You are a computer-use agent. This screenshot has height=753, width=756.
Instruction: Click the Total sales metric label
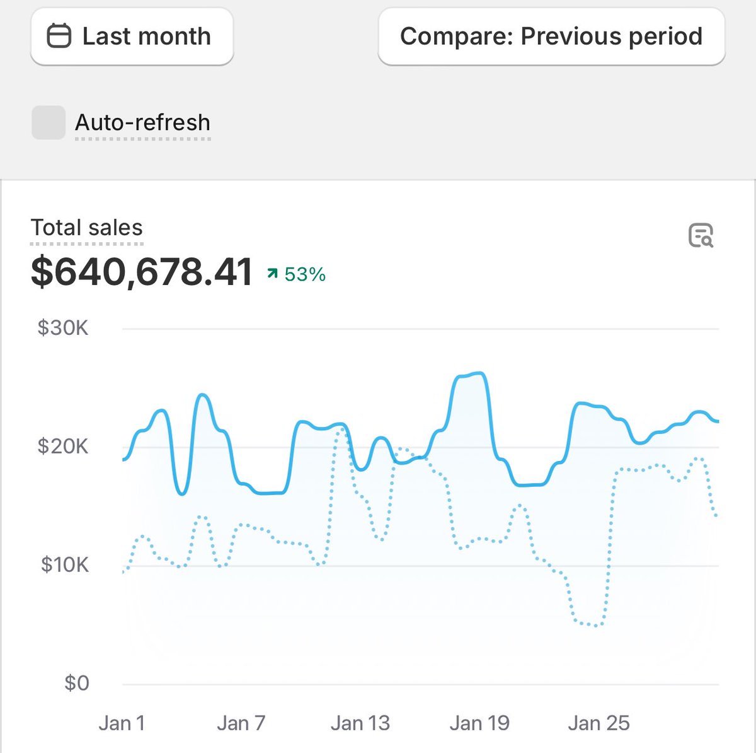[x=86, y=227]
